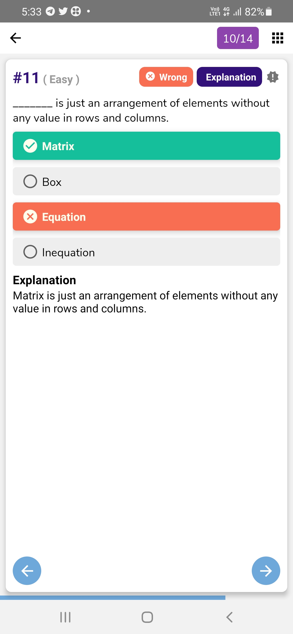Screen dimensions: 293x634
Task: Report question using the alert badge icon
Action: tap(273, 77)
